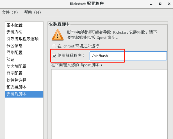Click the orange warning triangle icon
Image resolution: width=173 pixels, height=139 pixels.
[57, 35]
